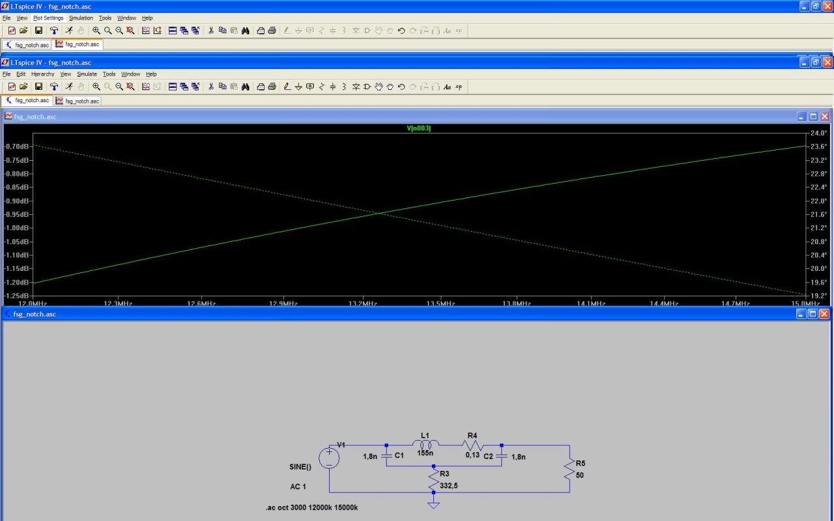The width and height of the screenshot is (834, 521).
Task: Click Save icon in background LTspice window
Action: coord(38,31)
